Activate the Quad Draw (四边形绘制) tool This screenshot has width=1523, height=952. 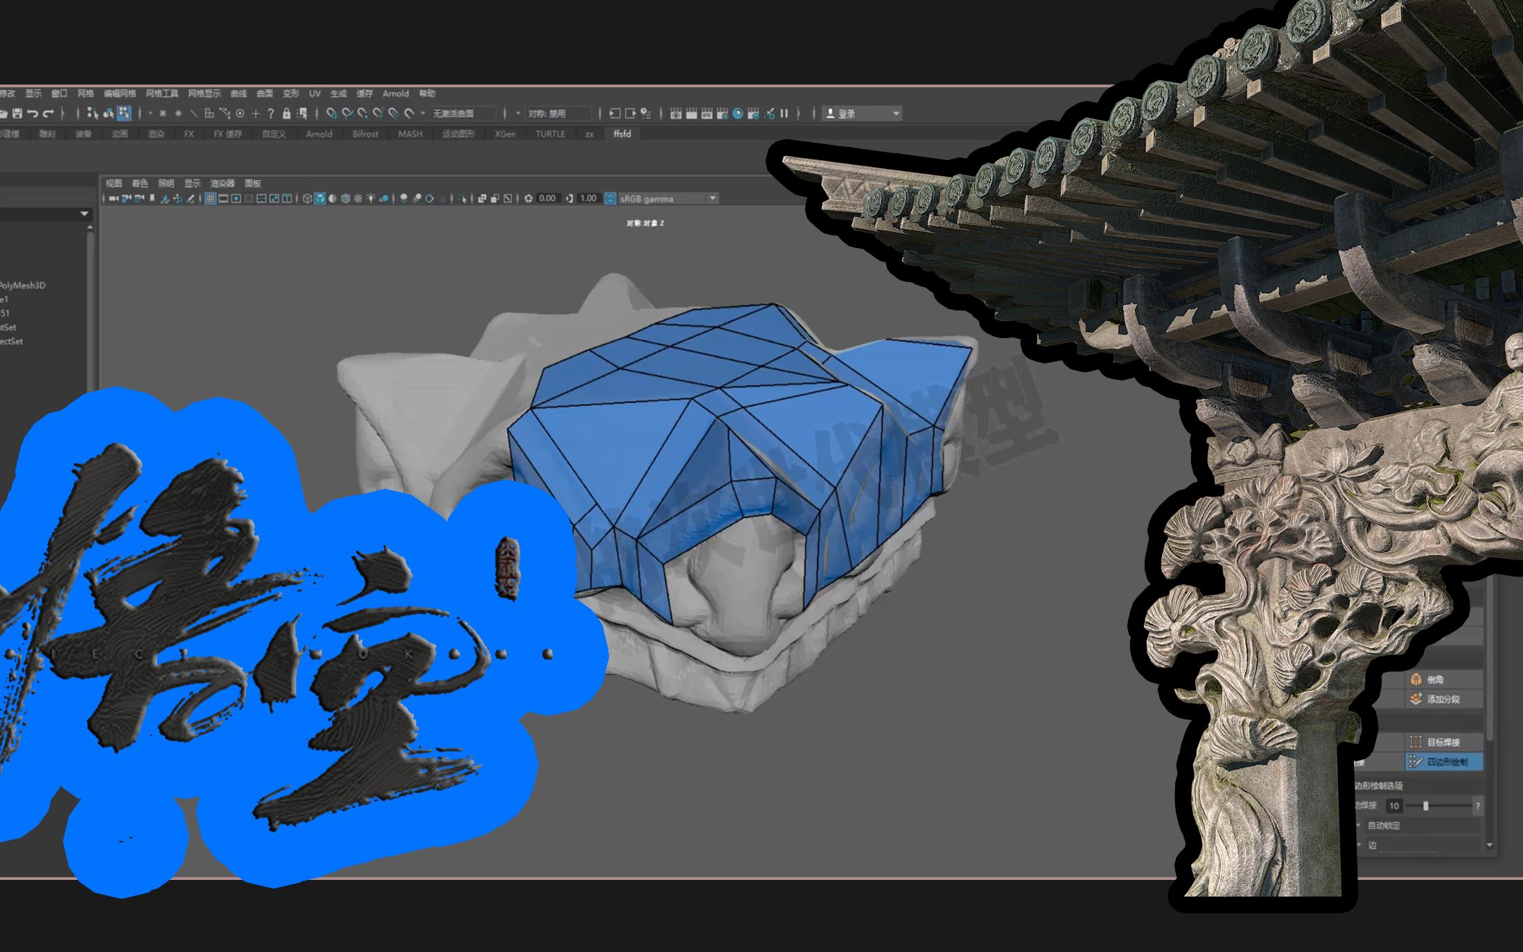tap(1446, 762)
